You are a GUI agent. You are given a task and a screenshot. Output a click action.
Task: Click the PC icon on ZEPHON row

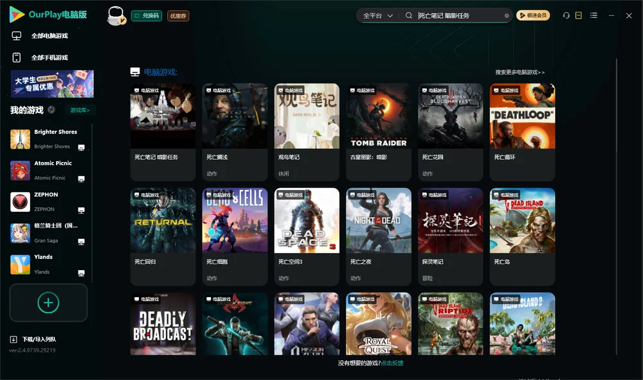tap(81, 211)
